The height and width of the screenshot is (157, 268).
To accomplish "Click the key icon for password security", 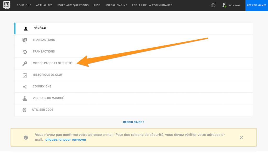I will coord(25,63).
